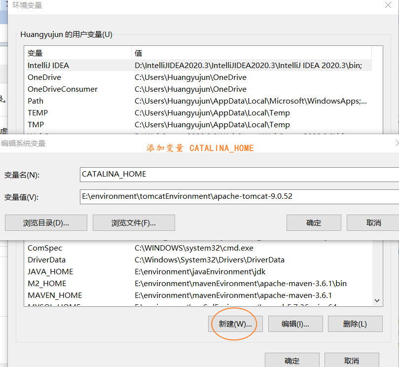399x367 pixels.
Task: Select the JAVA_HOME system variable row
Action: [x=199, y=272]
